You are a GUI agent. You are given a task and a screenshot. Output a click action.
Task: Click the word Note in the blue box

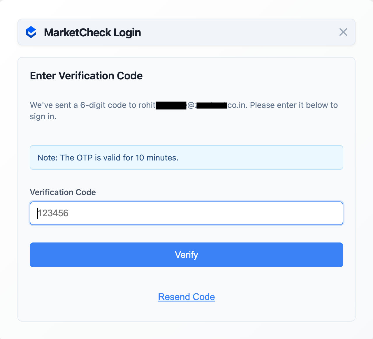[47, 158]
